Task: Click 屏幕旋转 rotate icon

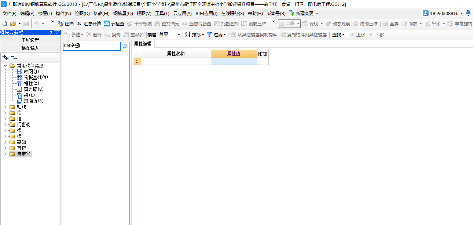Action: click(450, 23)
